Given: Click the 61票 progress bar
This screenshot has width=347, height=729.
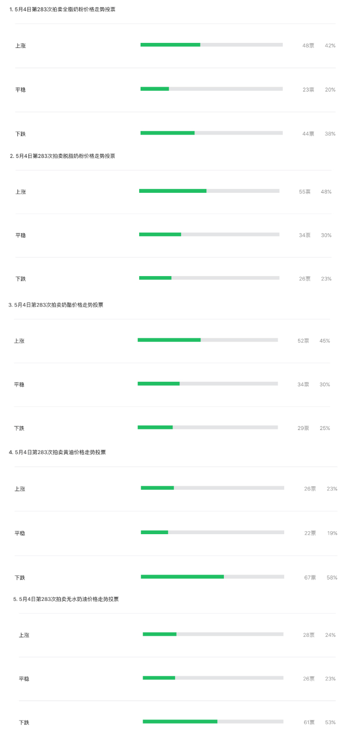Looking at the screenshot, I should coord(213,722).
